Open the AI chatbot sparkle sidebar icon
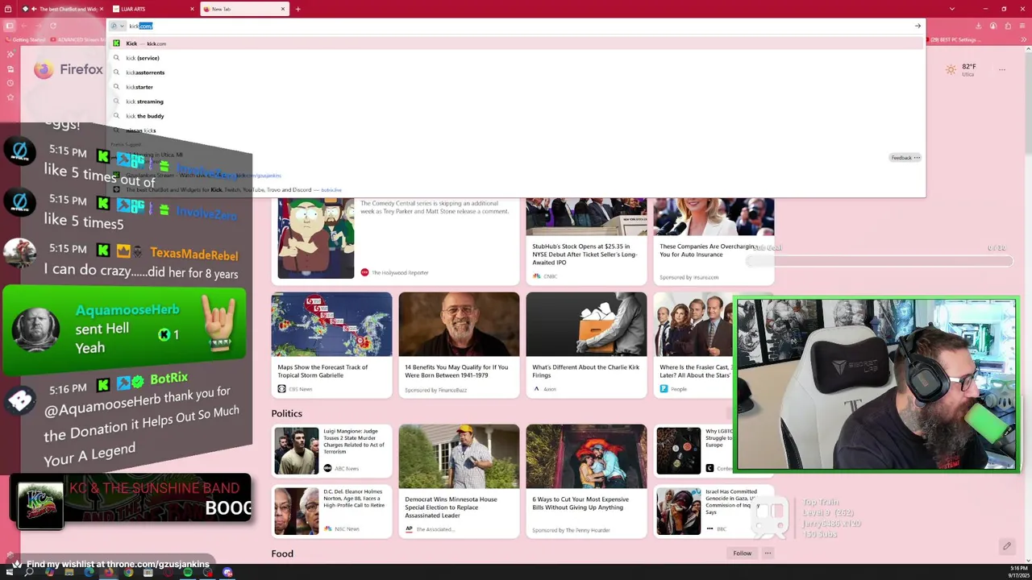This screenshot has height=580, width=1032. pos(10,54)
